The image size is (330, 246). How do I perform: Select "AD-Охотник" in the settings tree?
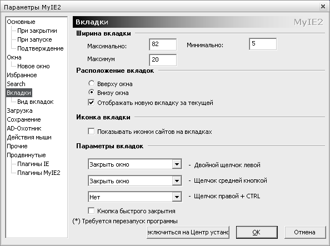[24, 128]
